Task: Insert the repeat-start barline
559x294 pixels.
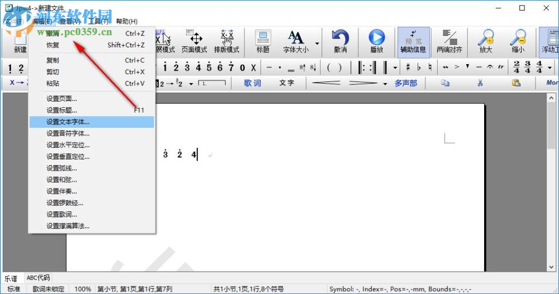Action: click(x=362, y=68)
